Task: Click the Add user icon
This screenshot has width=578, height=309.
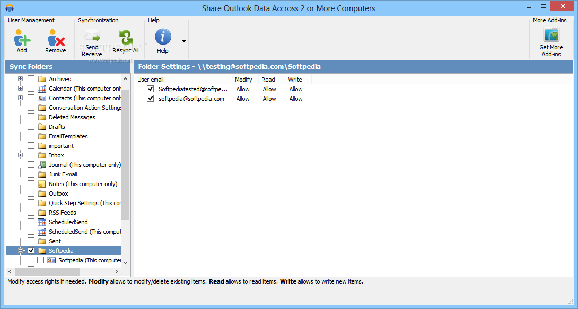Action: [x=22, y=38]
